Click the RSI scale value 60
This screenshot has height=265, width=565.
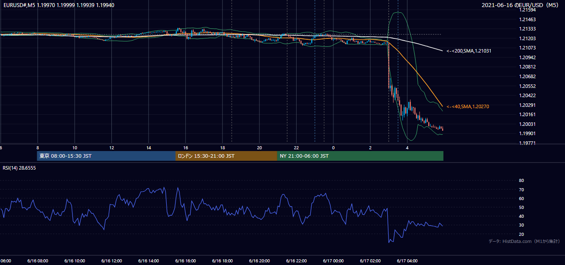(521, 198)
